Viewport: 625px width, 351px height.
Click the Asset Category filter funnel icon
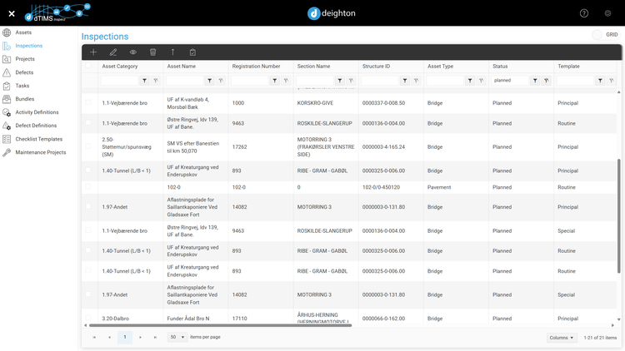point(144,81)
